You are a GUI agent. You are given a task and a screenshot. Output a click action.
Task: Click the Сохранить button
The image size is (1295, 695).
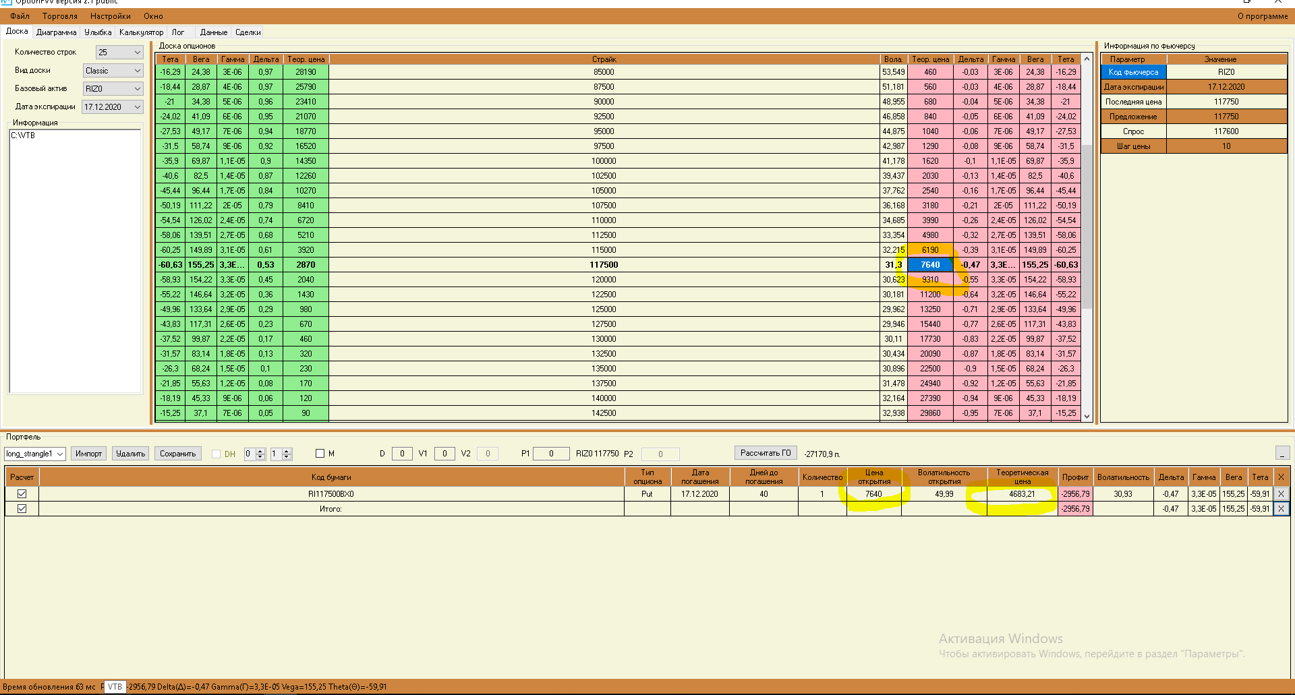[x=177, y=454]
